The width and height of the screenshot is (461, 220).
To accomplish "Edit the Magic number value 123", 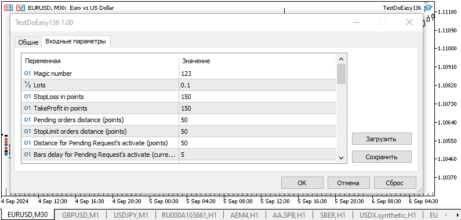I will 257,74.
